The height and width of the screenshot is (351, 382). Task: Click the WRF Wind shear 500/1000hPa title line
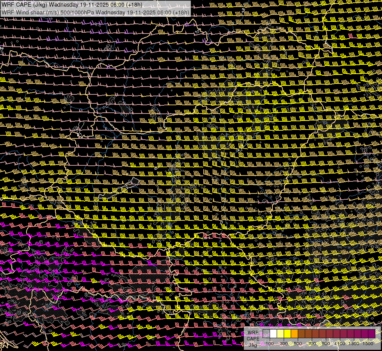(x=95, y=12)
